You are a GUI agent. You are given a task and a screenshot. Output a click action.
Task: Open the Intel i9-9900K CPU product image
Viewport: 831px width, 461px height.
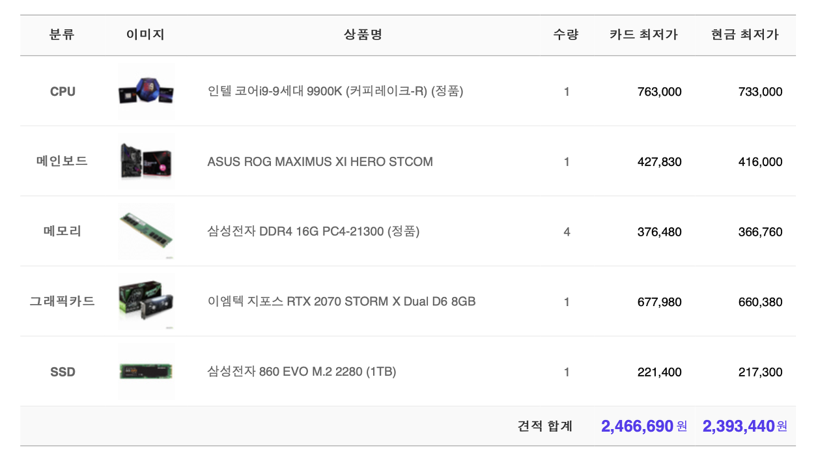pos(146,91)
